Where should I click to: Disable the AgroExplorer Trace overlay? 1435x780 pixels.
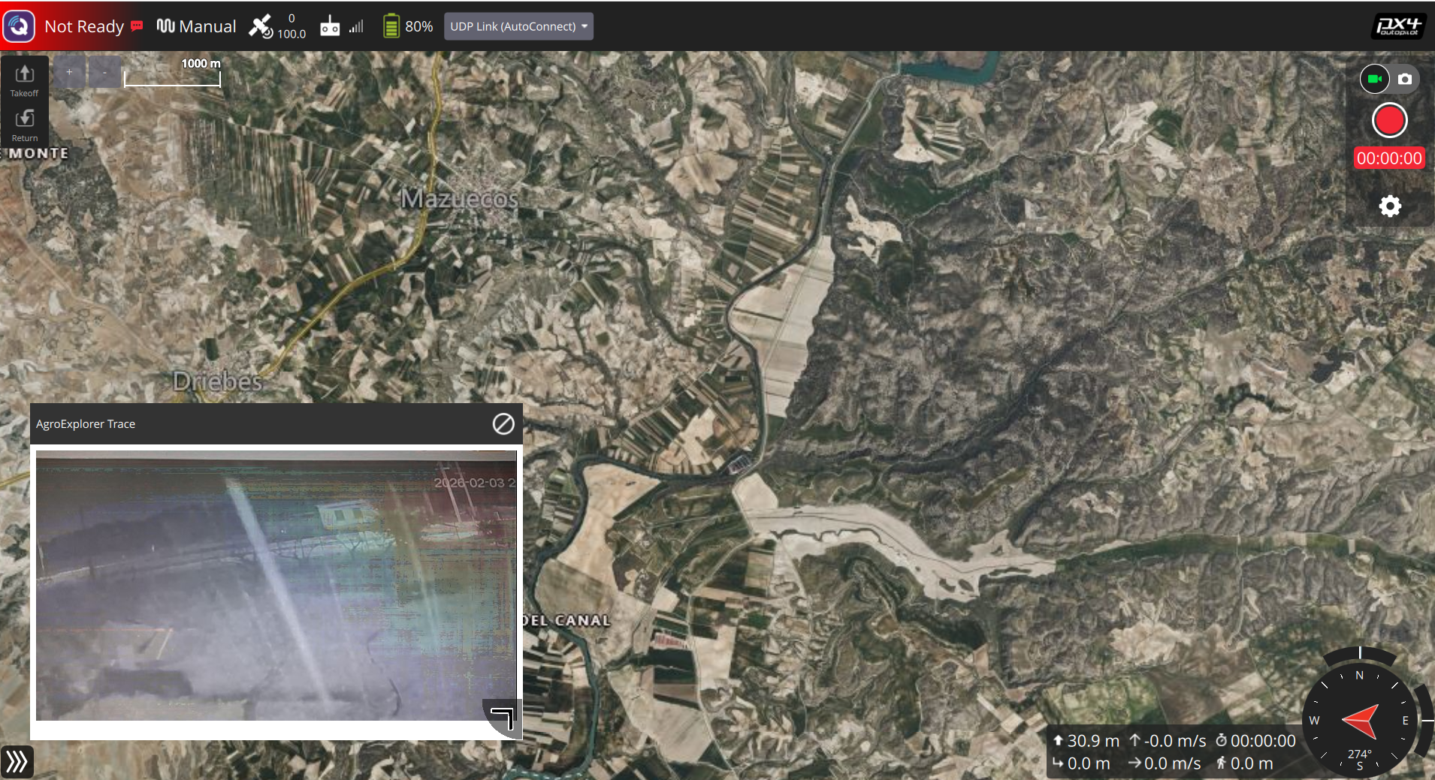click(502, 423)
